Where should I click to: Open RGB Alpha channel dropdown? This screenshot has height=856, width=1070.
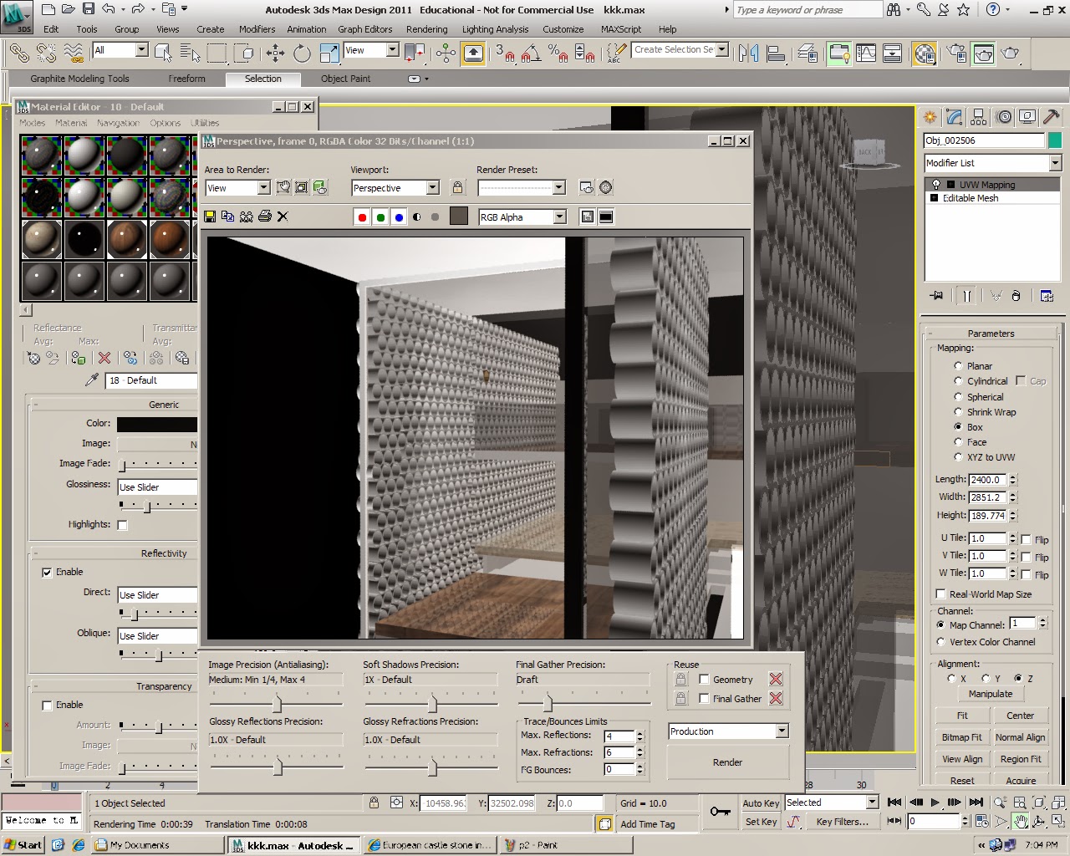pyautogui.click(x=560, y=217)
